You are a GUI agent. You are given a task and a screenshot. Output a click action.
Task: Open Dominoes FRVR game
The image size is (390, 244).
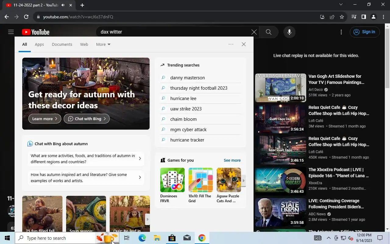click(x=172, y=185)
